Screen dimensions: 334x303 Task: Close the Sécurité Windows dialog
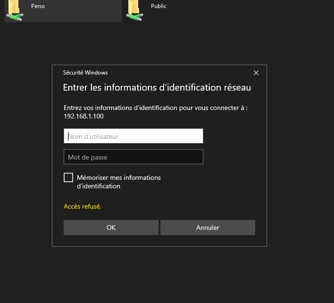[x=256, y=73]
